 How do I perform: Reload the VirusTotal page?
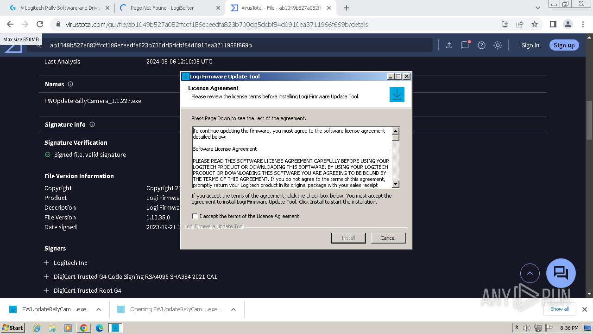[40, 24]
